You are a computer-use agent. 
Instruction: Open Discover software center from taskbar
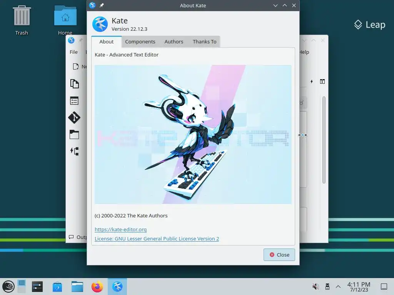point(57,287)
